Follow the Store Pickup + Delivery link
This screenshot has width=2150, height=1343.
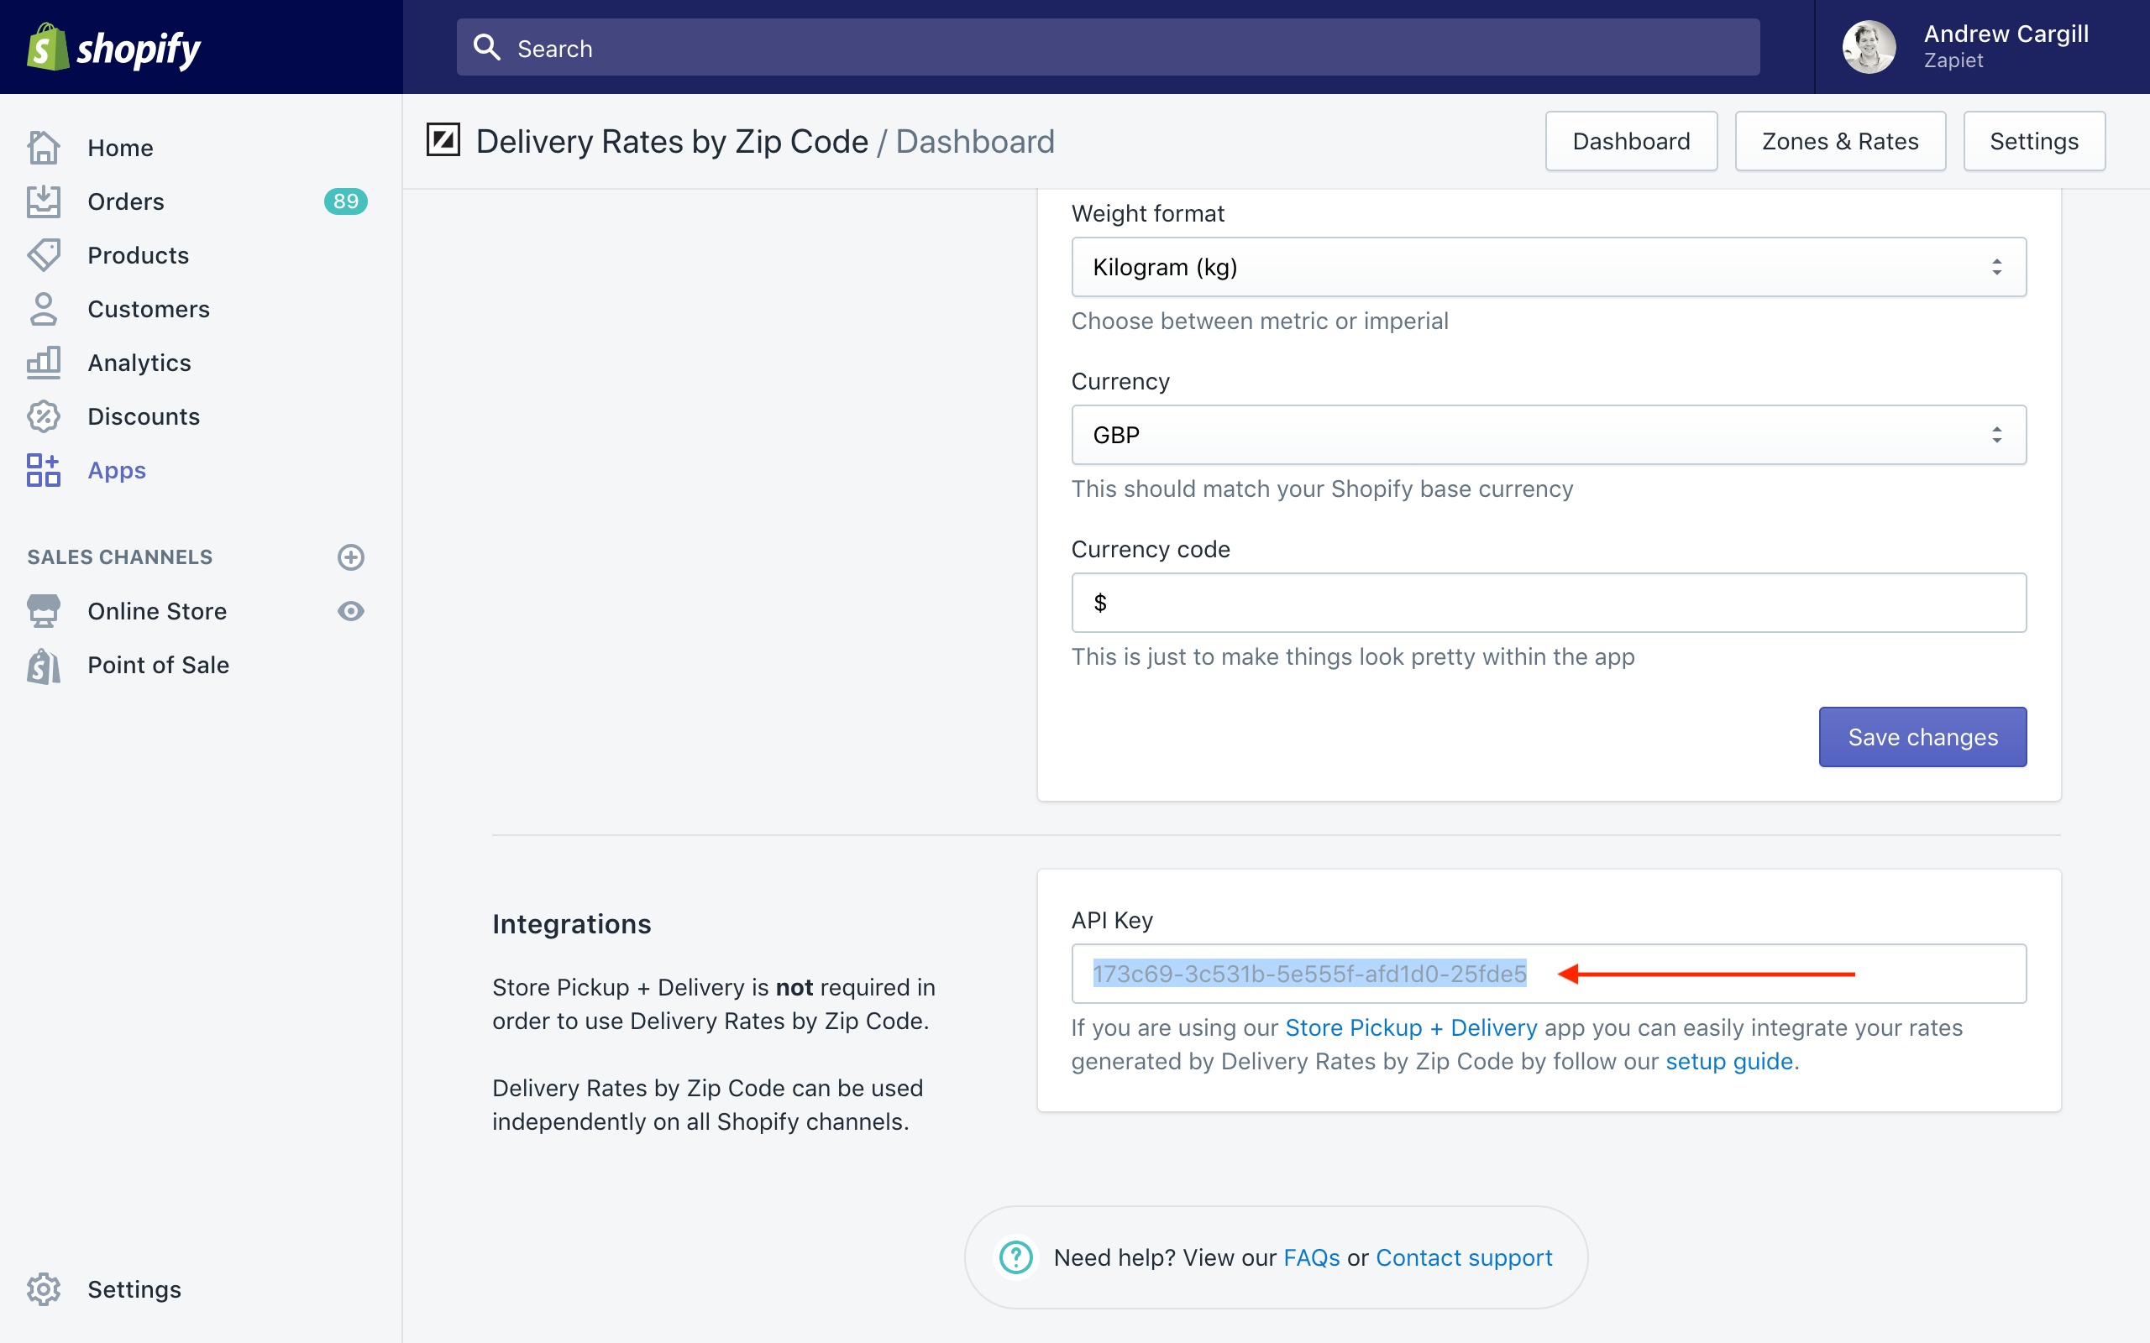click(x=1411, y=1027)
